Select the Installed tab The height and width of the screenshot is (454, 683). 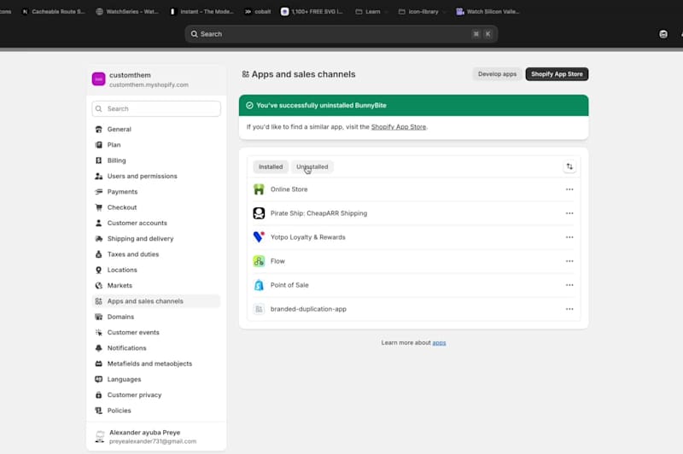(271, 167)
